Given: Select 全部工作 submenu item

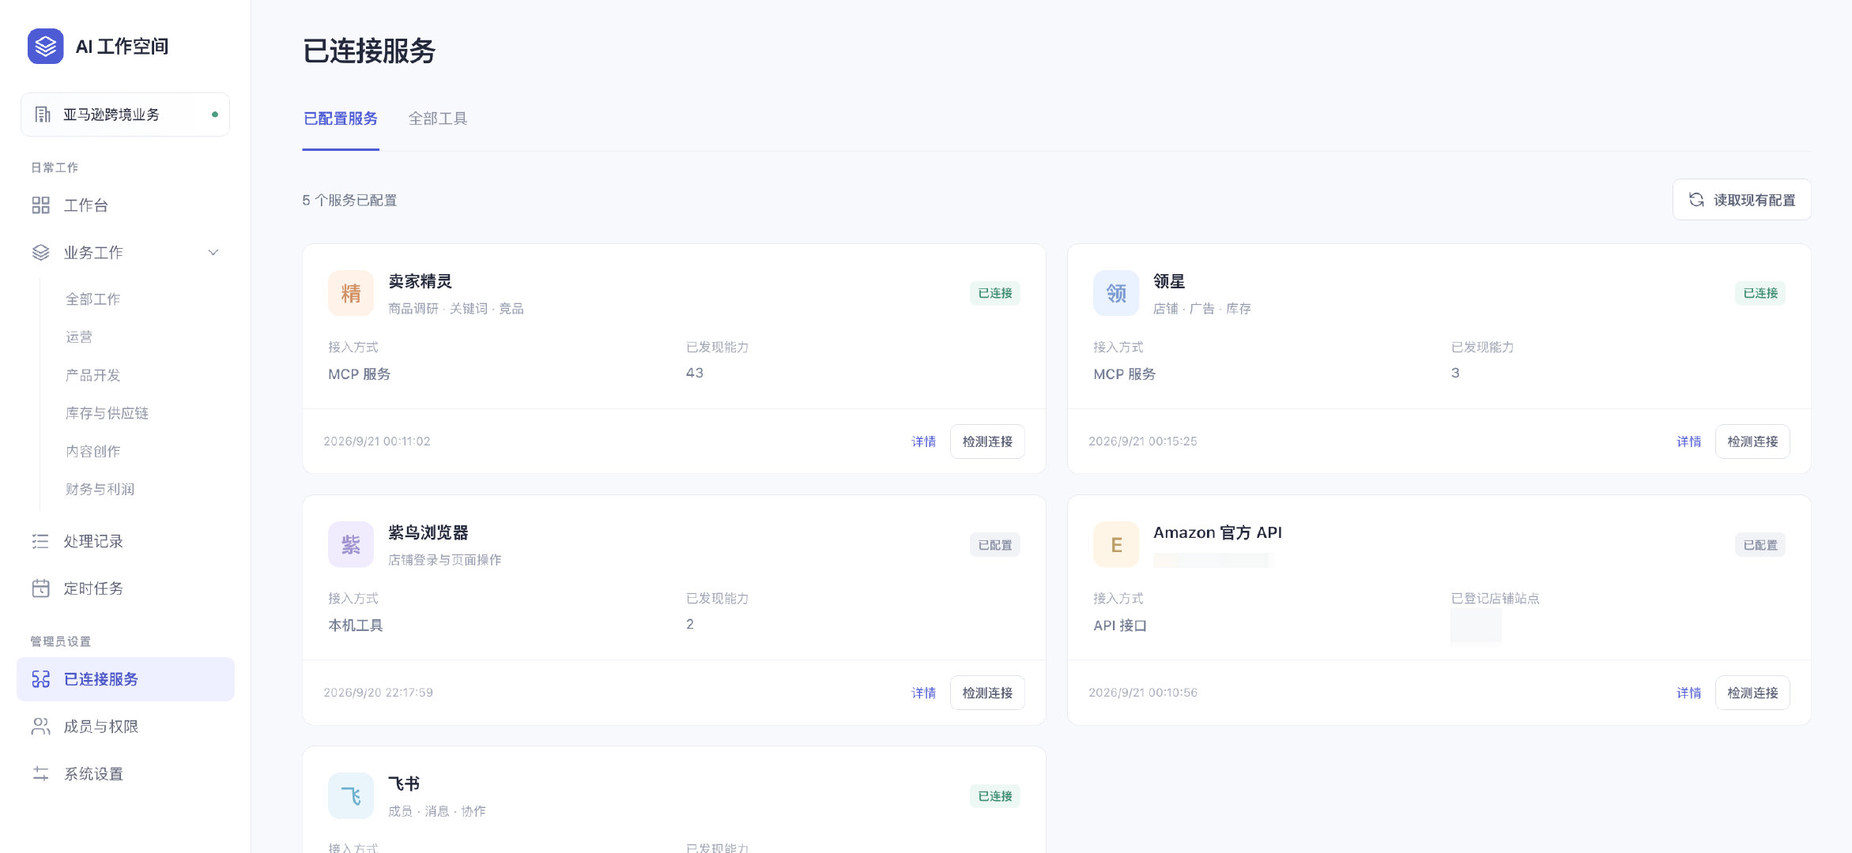Looking at the screenshot, I should [93, 299].
